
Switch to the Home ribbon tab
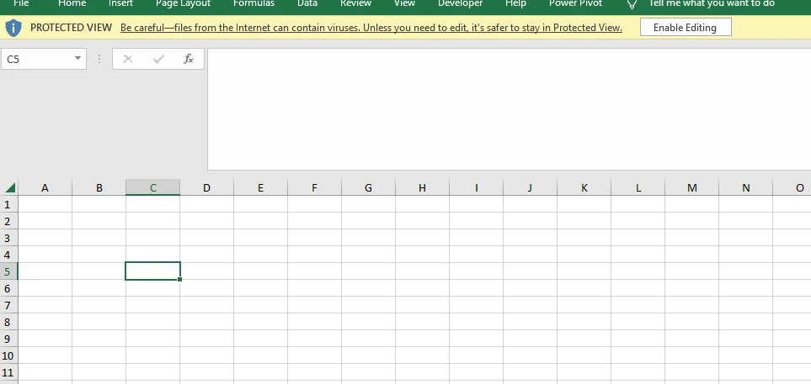point(72,3)
